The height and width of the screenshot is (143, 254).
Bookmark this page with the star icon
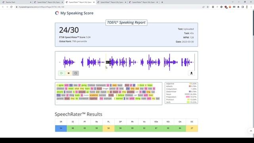click(208, 7)
